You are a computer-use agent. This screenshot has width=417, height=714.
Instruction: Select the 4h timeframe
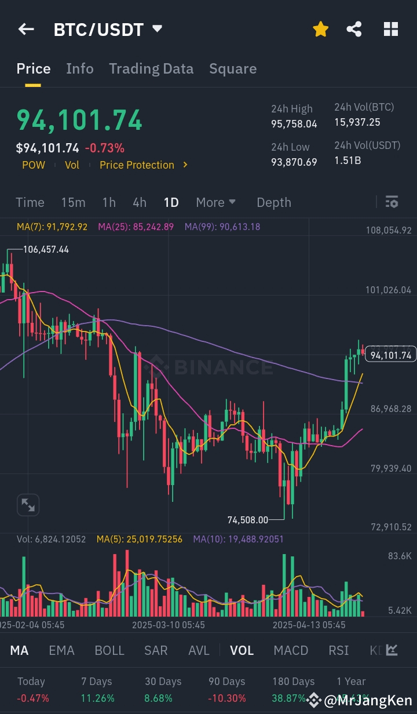[140, 202]
